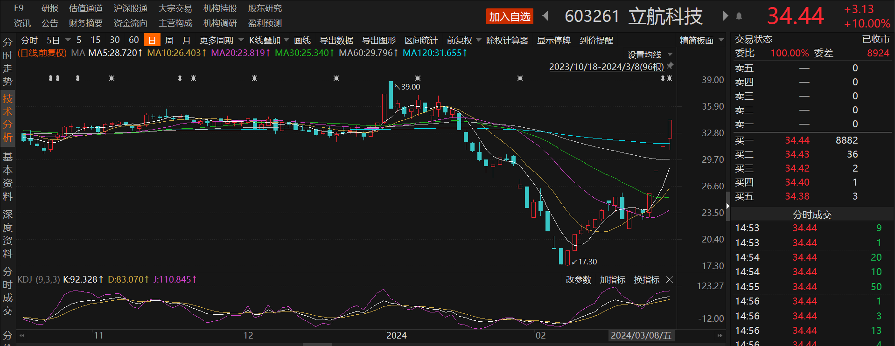Screen dimensions: 895x346
Task: Select the daily (日) K-line period
Action: point(152,41)
